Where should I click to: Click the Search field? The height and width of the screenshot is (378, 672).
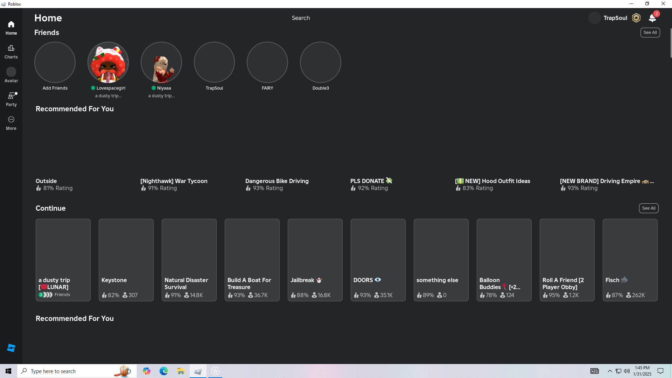point(301,18)
